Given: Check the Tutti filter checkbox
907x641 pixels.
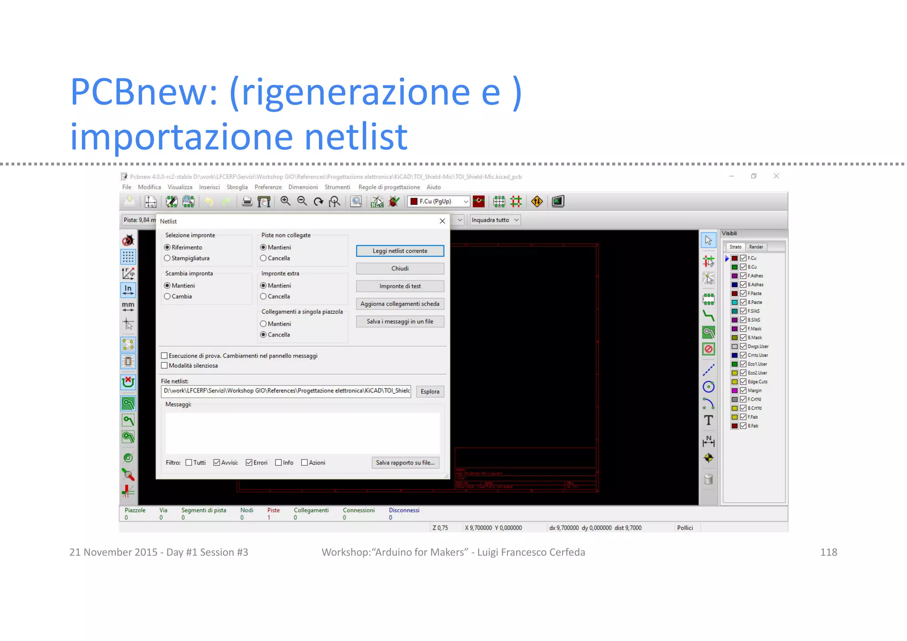Looking at the screenshot, I should pos(189,462).
